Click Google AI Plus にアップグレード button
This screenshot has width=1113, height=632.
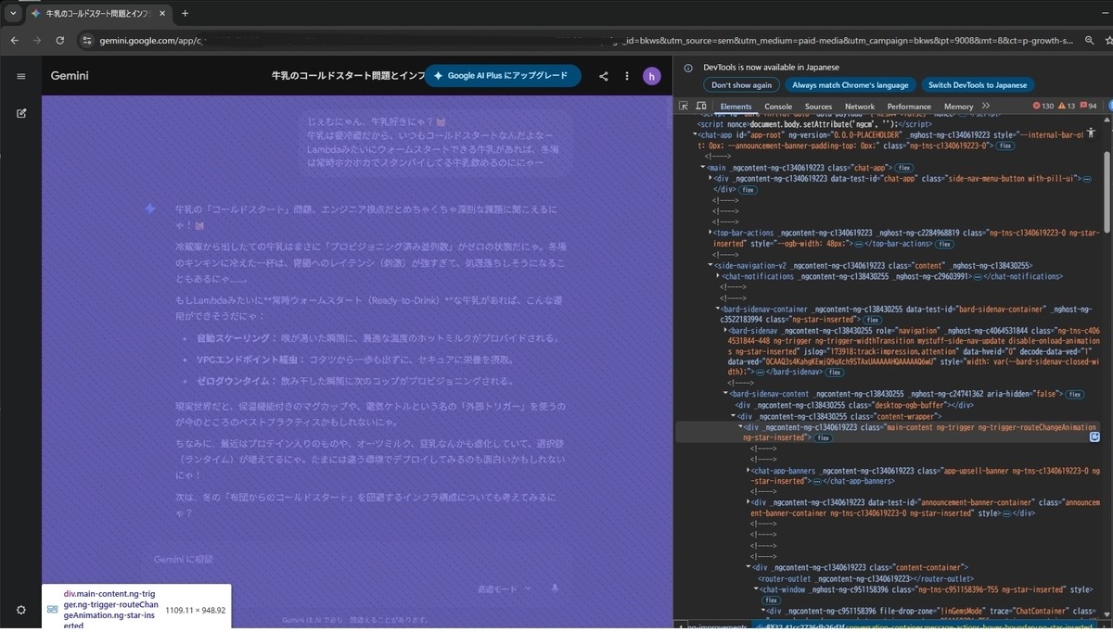[503, 76]
